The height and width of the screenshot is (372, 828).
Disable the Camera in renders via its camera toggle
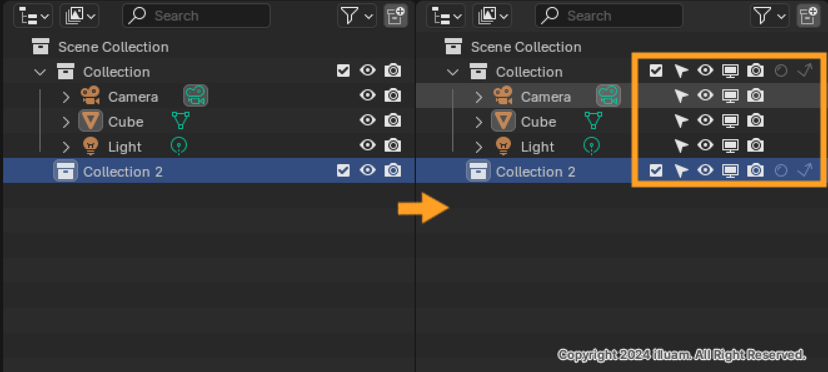755,95
